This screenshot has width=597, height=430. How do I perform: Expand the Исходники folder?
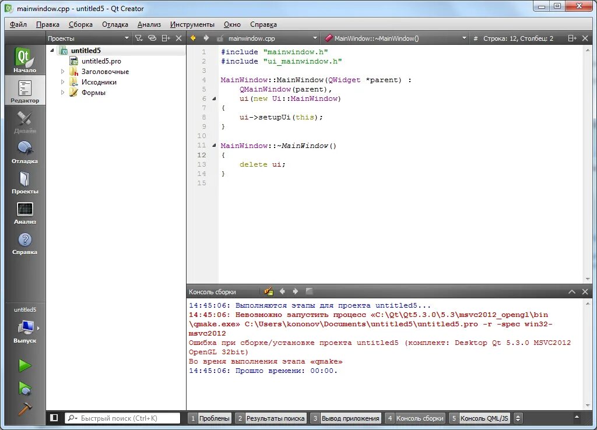(x=62, y=82)
